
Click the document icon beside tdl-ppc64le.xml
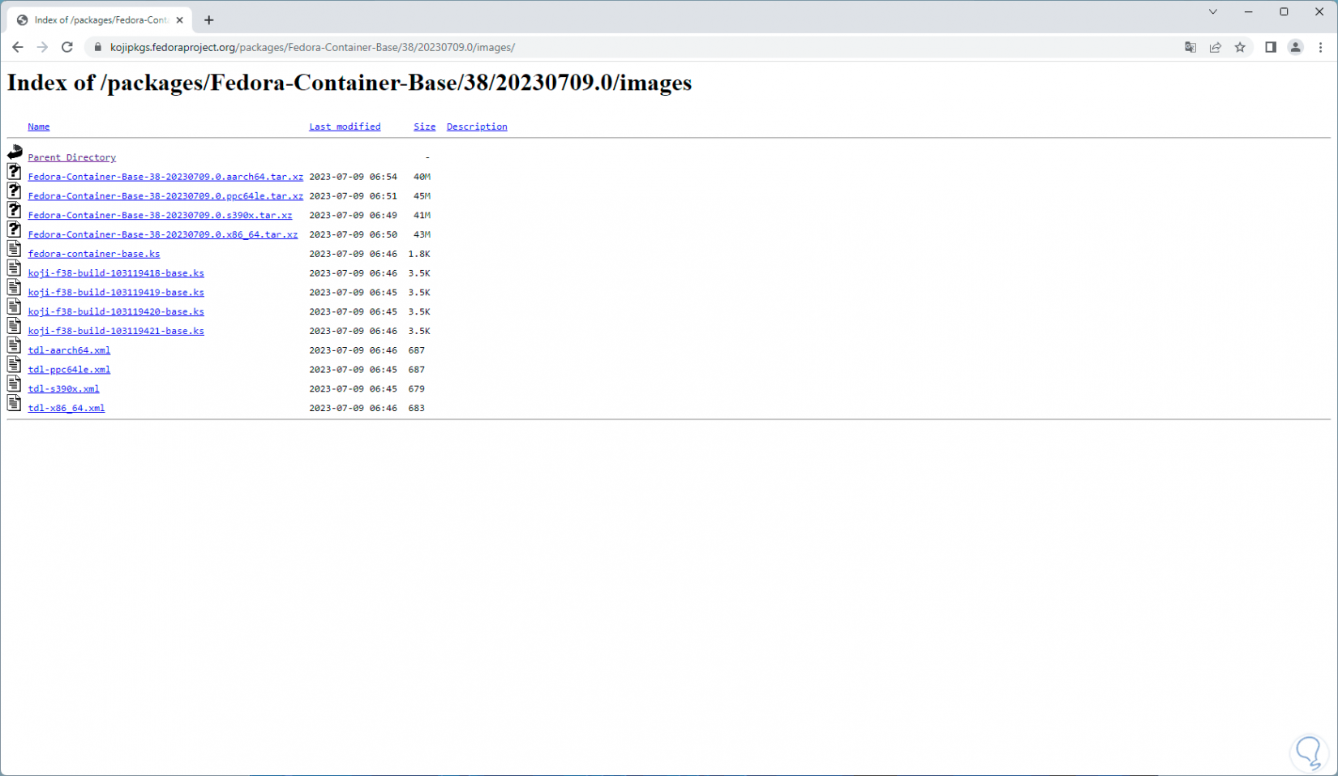pyautogui.click(x=15, y=364)
